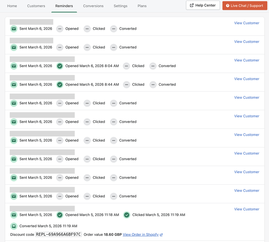Click the question mark icon on Live Chat button
269x242 pixels.
tap(228, 6)
